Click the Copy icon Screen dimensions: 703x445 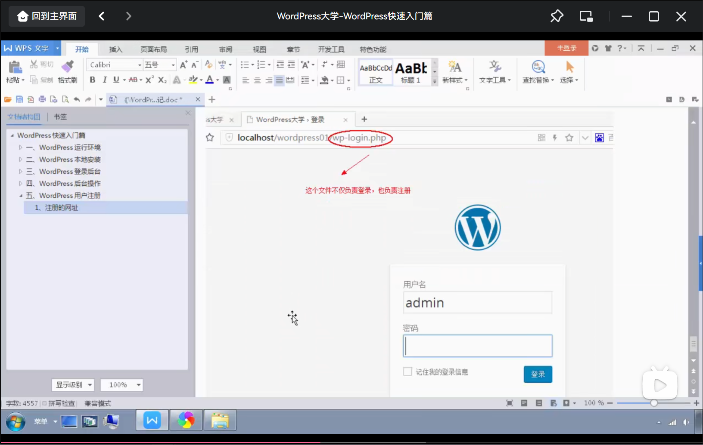(x=34, y=80)
